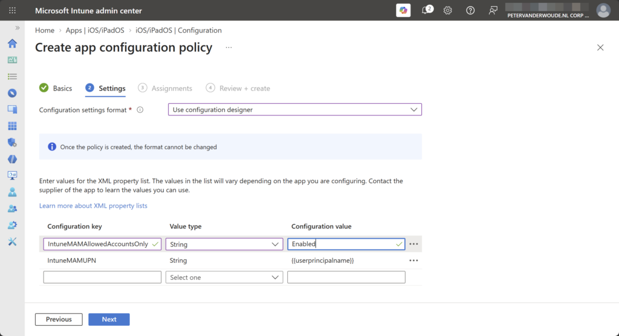Open Configuration settings format dropdown
Viewport: 619px width, 336px height.
[295, 110]
